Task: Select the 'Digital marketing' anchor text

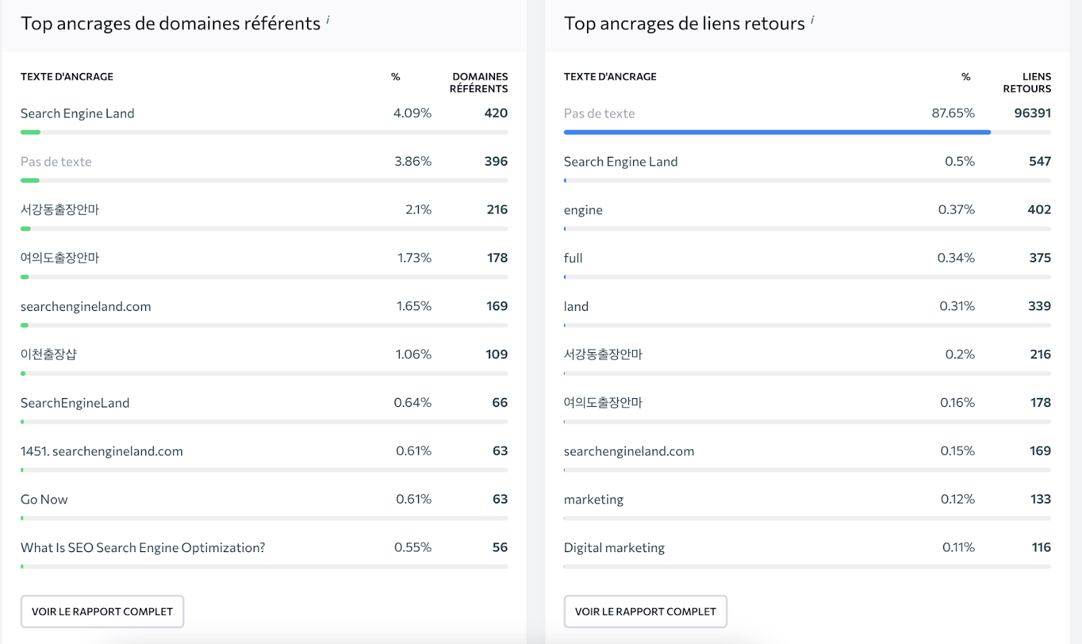Action: pos(614,548)
